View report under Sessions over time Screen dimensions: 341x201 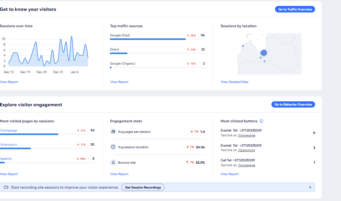(9, 82)
